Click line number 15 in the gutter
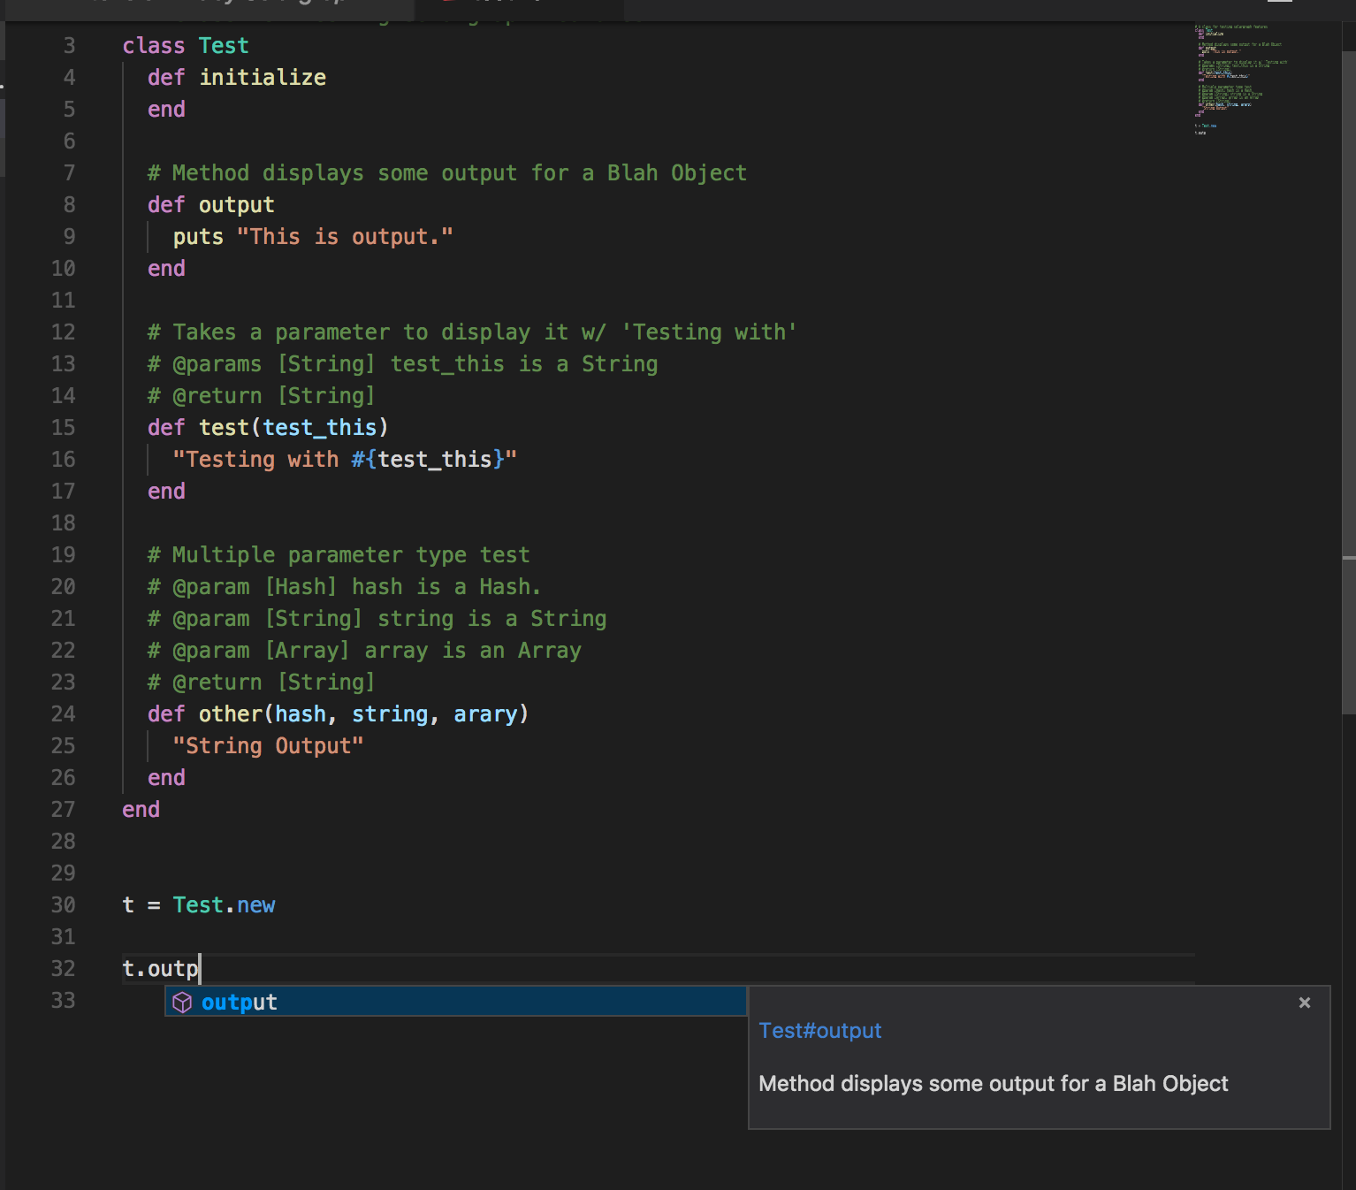1356x1190 pixels. (63, 427)
